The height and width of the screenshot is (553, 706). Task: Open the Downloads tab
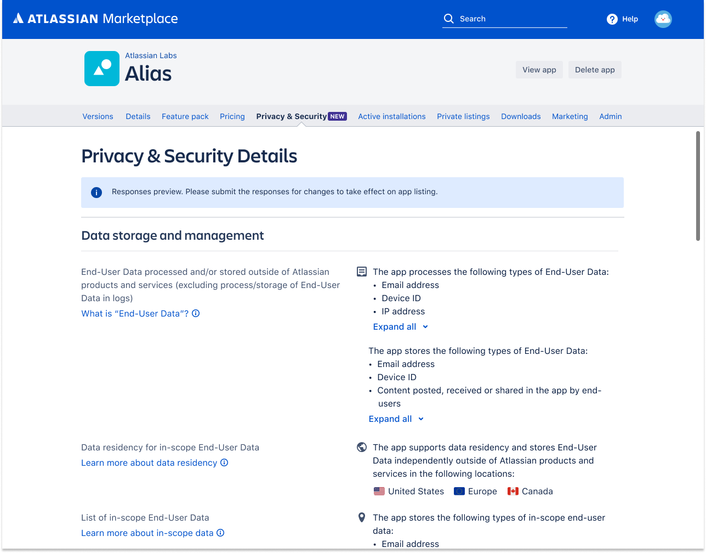(x=521, y=116)
